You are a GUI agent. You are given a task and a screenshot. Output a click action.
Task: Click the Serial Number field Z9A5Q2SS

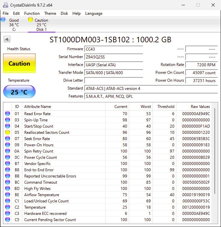point(113,57)
